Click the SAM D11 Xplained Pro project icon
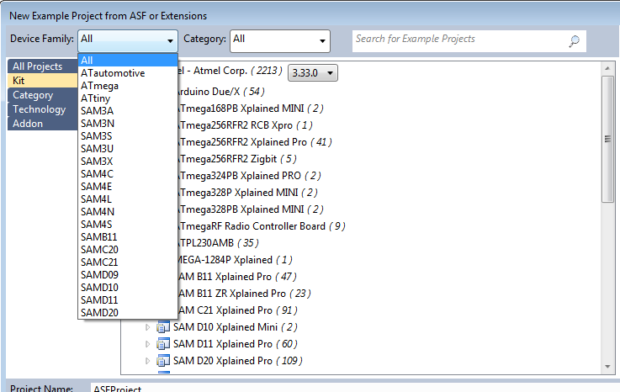Viewport: 620px width, 392px height. coord(163,344)
